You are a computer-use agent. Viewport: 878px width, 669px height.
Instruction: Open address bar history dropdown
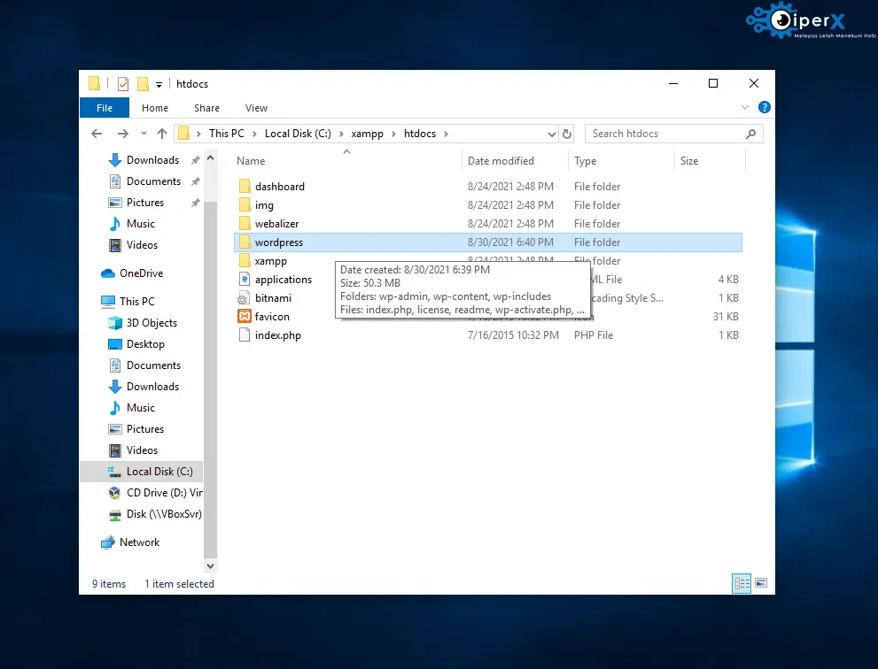[x=551, y=134]
